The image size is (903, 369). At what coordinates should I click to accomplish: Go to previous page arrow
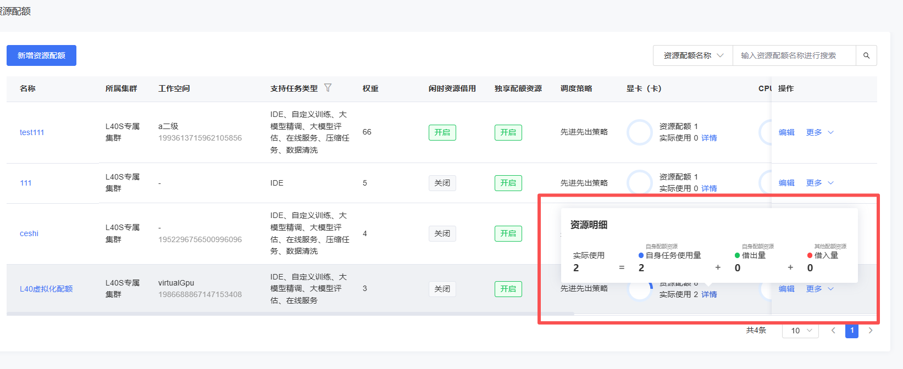pyautogui.click(x=833, y=331)
